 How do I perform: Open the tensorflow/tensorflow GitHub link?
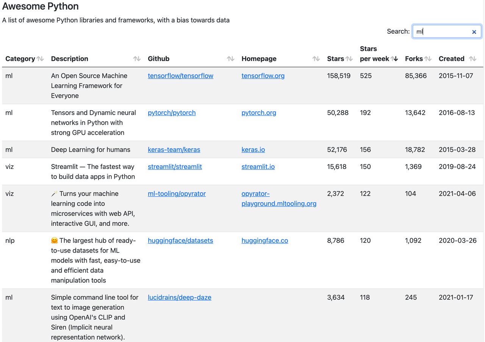[180, 76]
